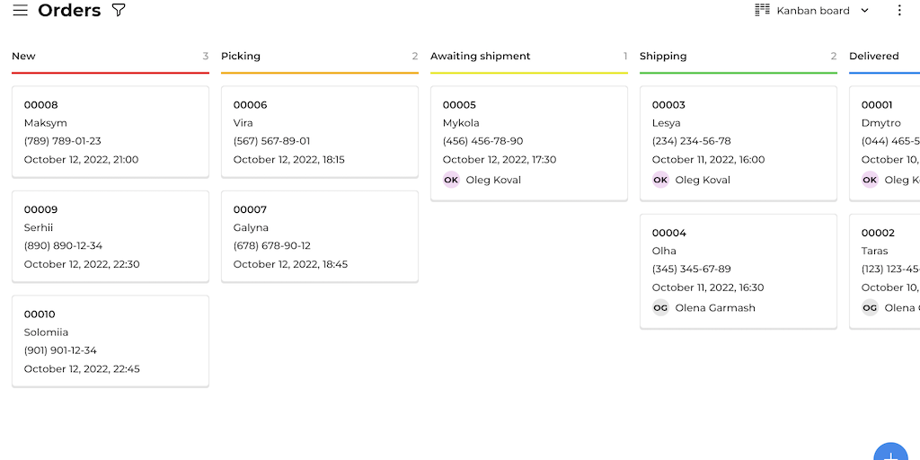Open order 00007 card for Galyna

[x=319, y=236]
